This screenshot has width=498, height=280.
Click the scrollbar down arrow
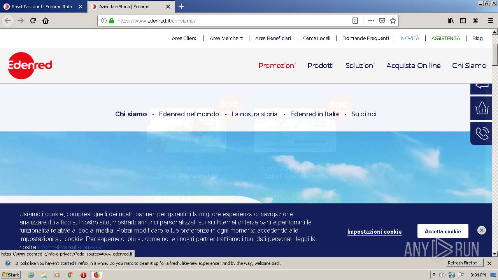point(495,254)
